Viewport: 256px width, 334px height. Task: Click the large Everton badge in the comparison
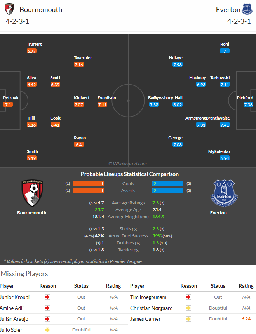click(x=224, y=193)
